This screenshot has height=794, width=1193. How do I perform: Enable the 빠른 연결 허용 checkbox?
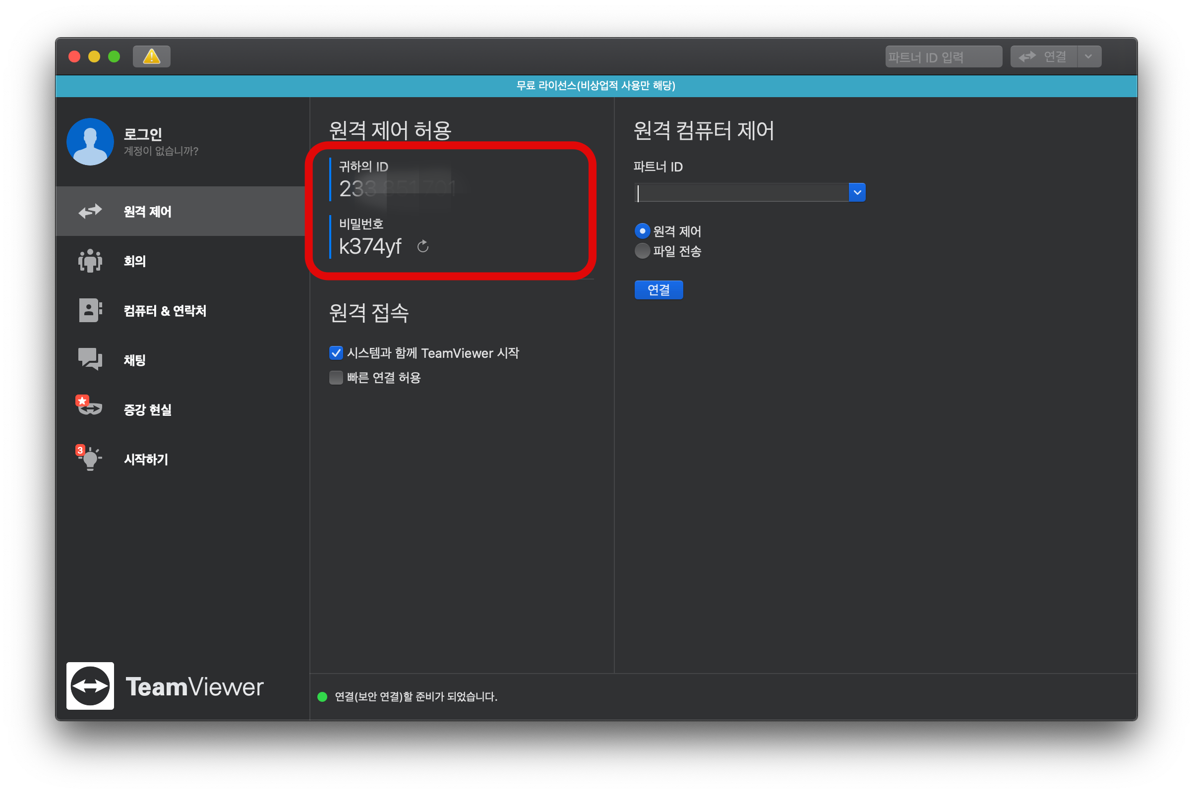[x=336, y=378]
